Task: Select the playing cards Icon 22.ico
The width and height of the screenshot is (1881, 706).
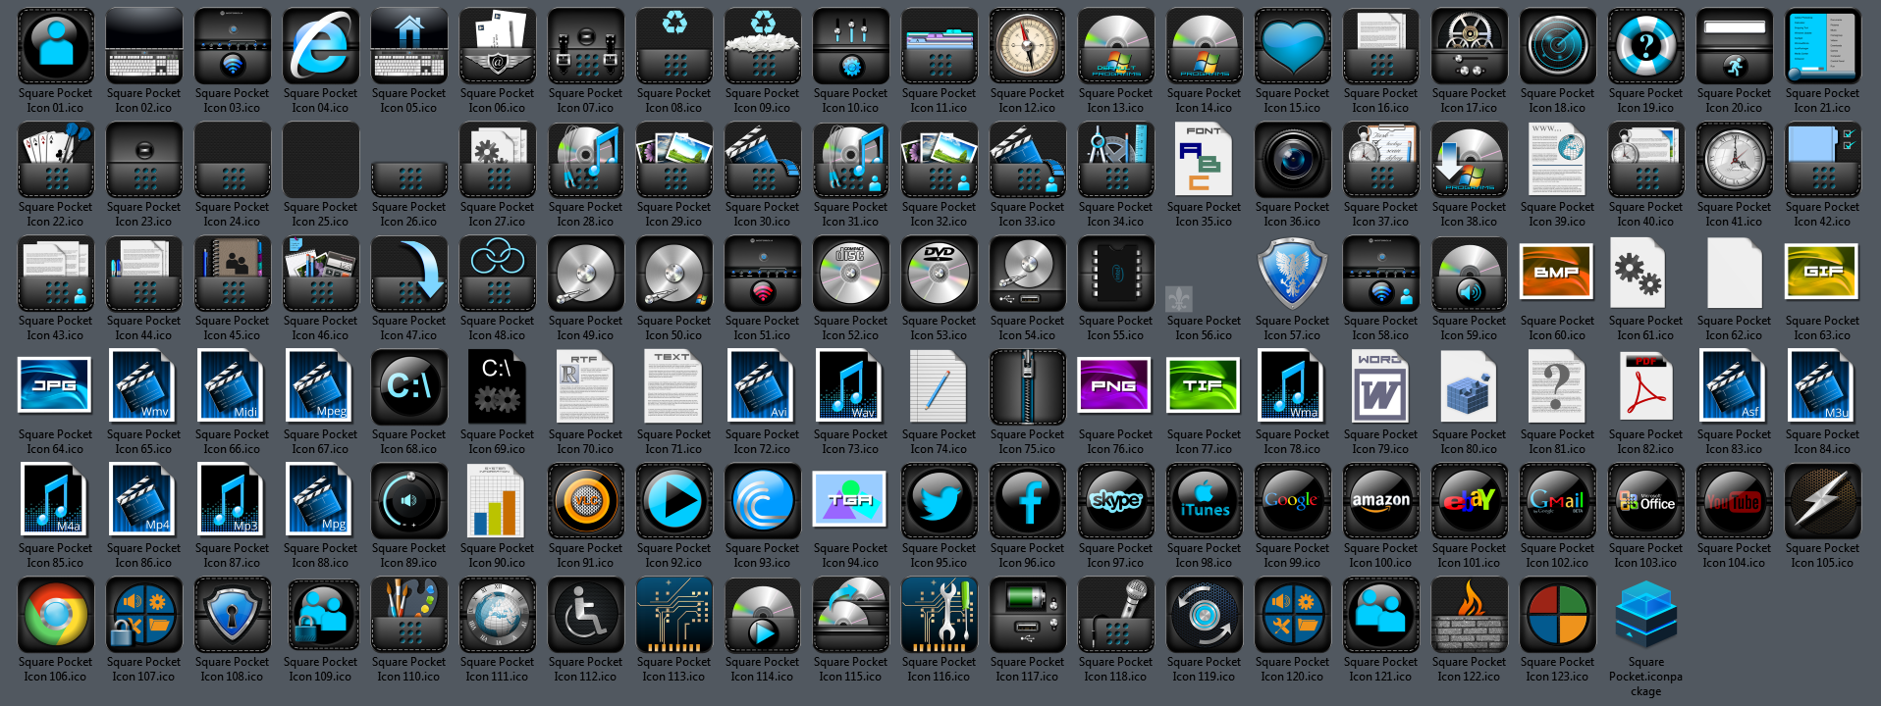Action: 56,160
